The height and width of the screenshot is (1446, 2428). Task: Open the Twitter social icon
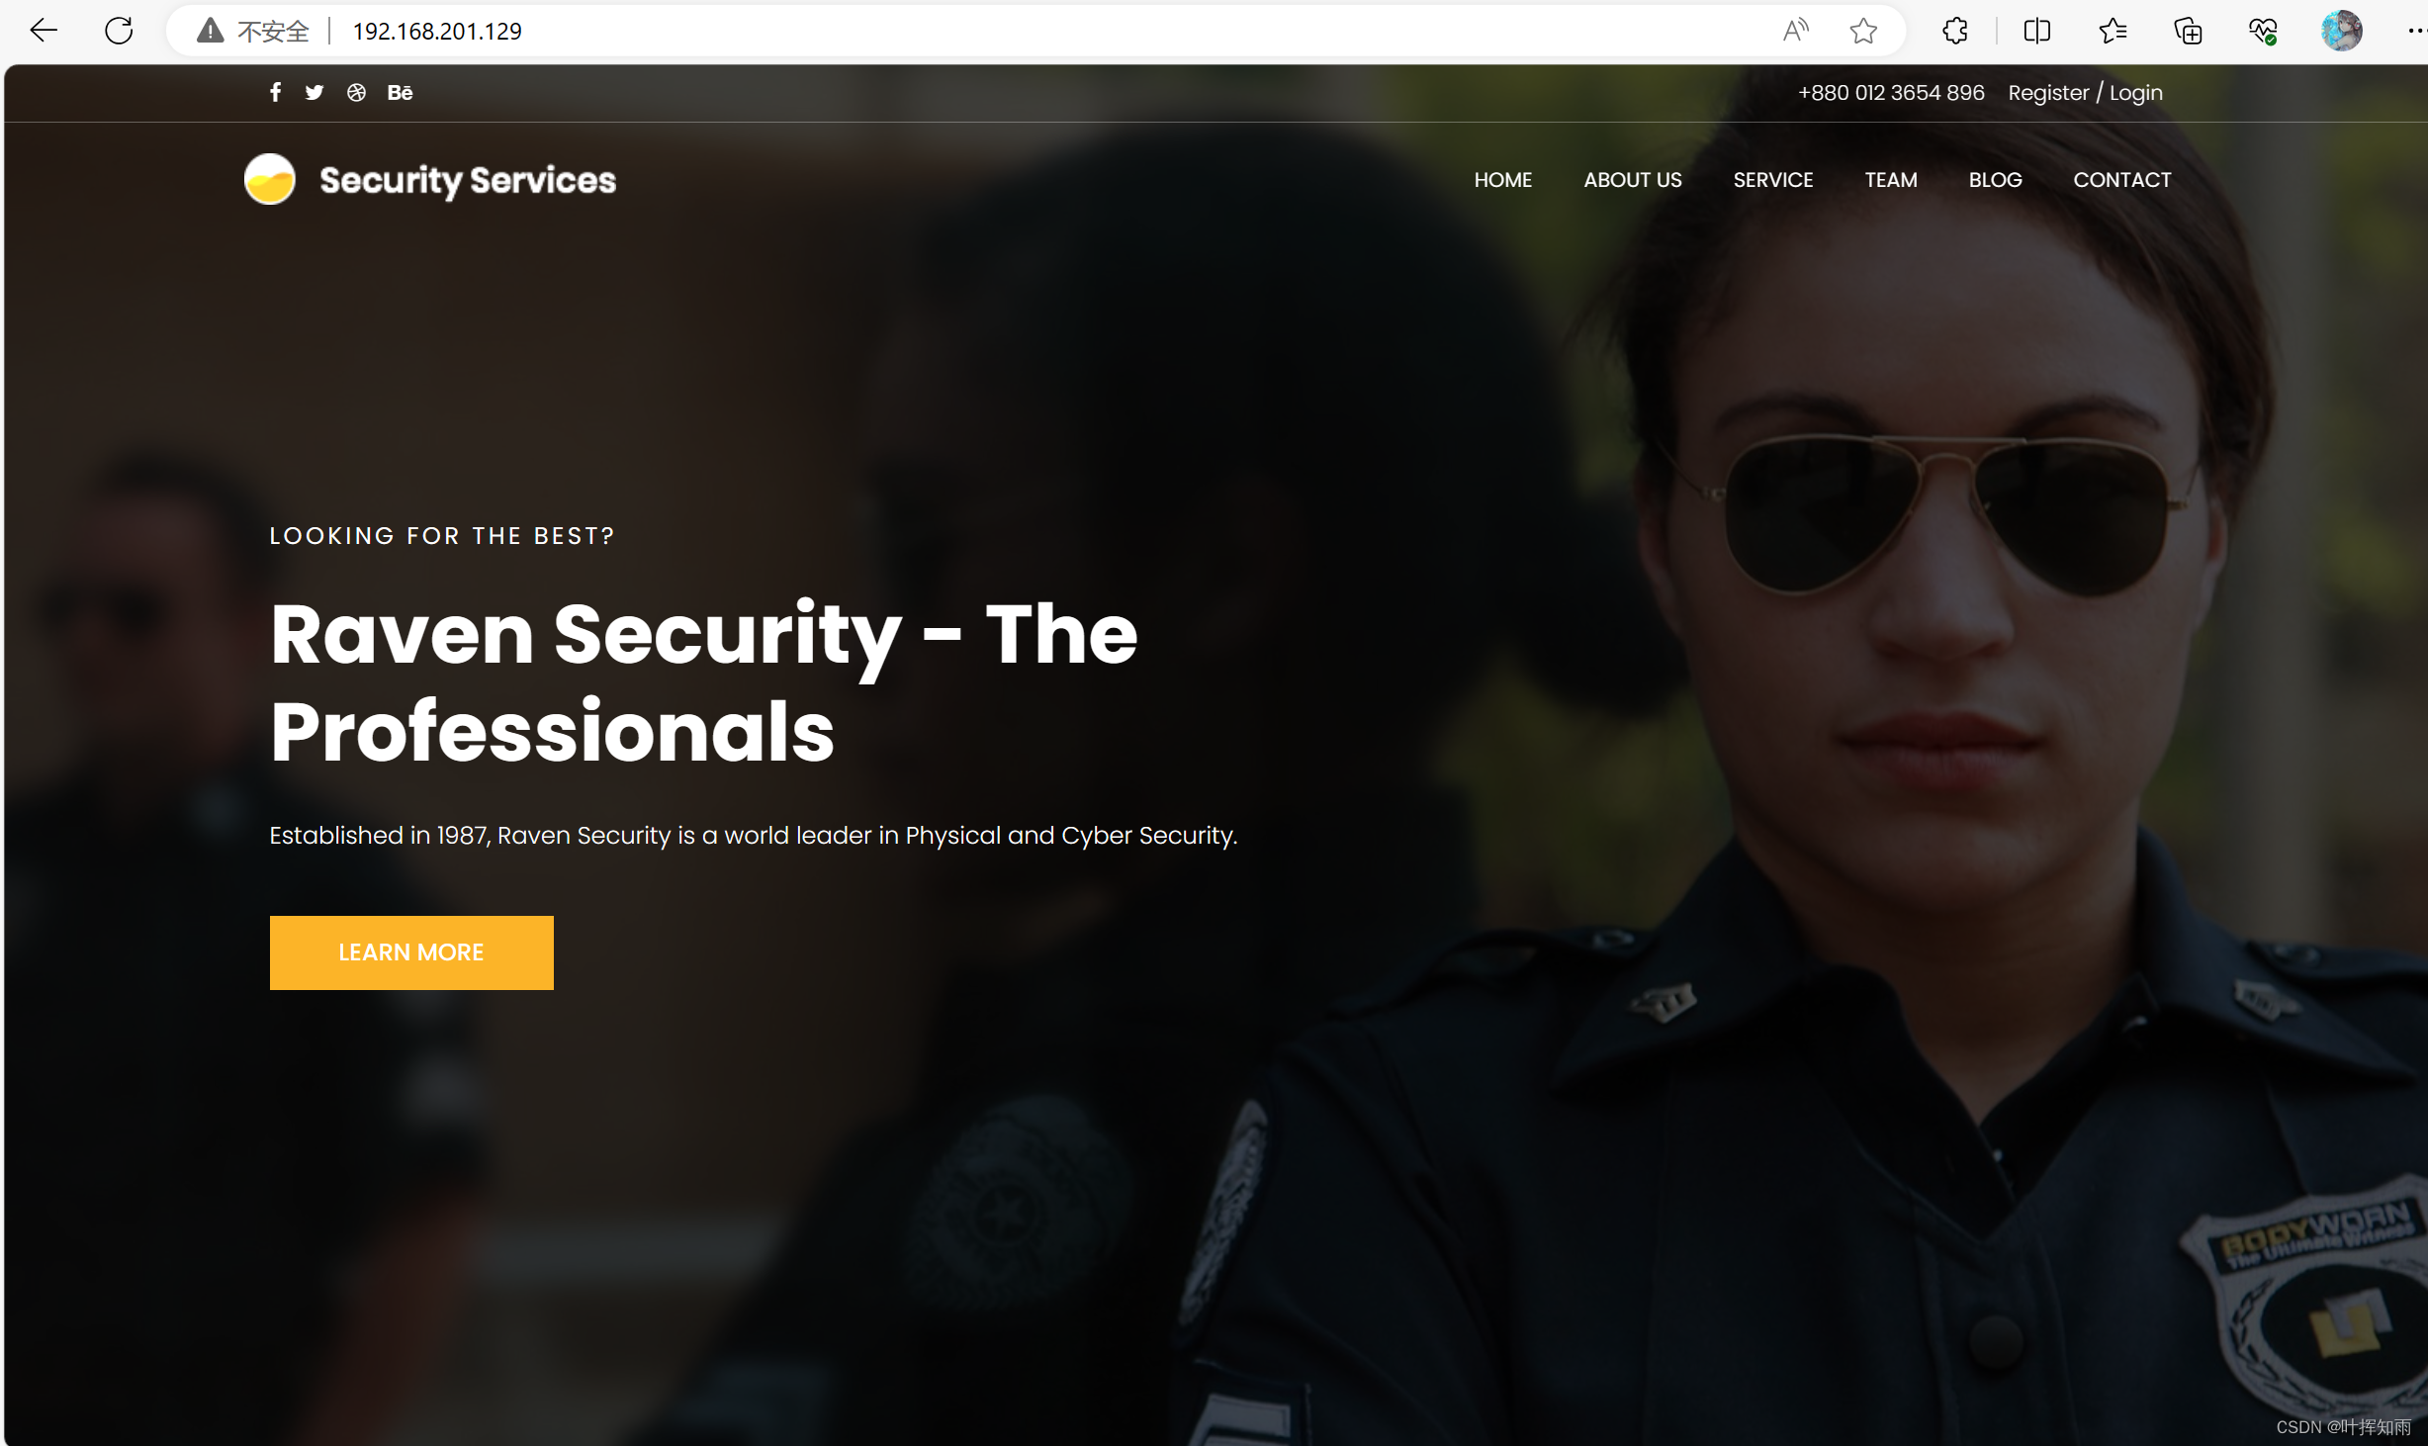pos(315,92)
